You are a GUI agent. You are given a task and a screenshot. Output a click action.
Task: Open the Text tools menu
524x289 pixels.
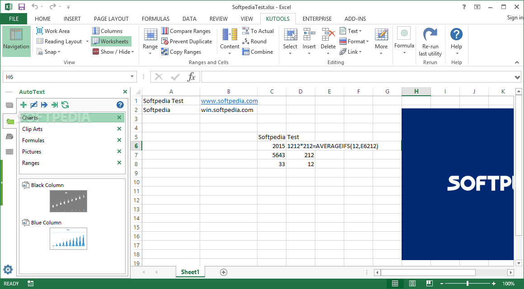click(351, 31)
